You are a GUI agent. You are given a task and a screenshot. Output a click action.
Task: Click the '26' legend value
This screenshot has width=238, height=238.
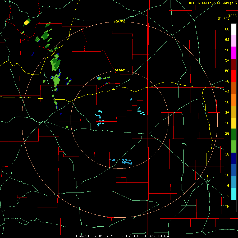(227, 134)
